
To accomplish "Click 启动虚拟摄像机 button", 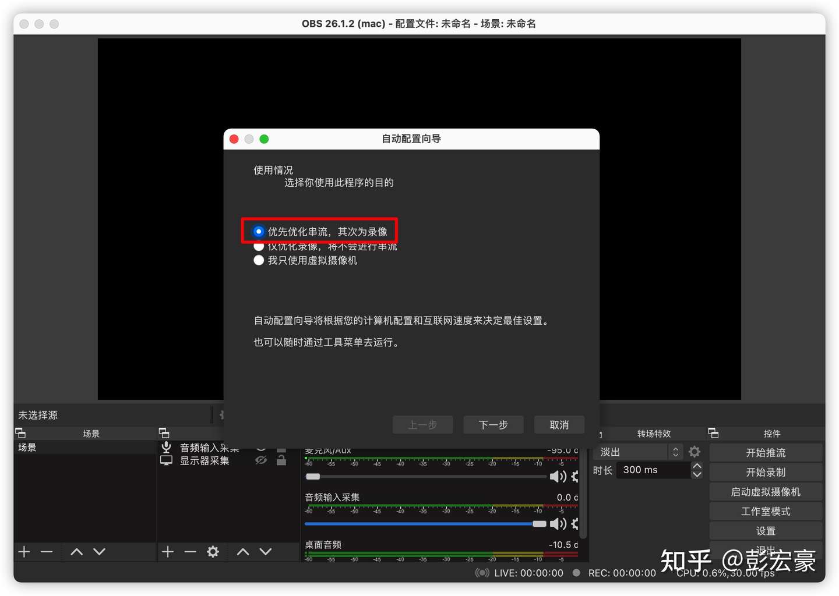I will coord(766,492).
